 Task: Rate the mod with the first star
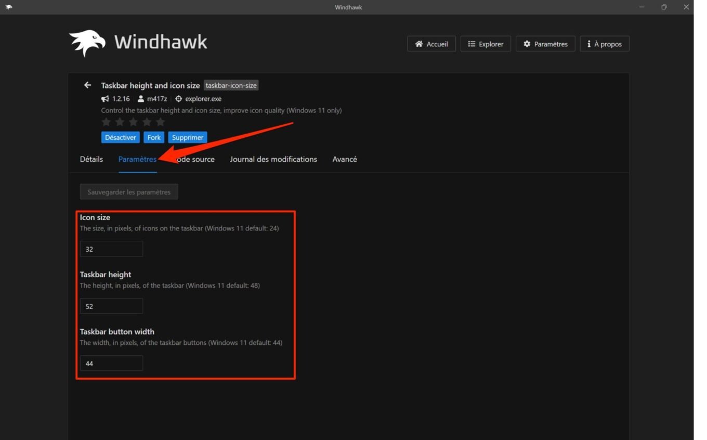(x=106, y=122)
